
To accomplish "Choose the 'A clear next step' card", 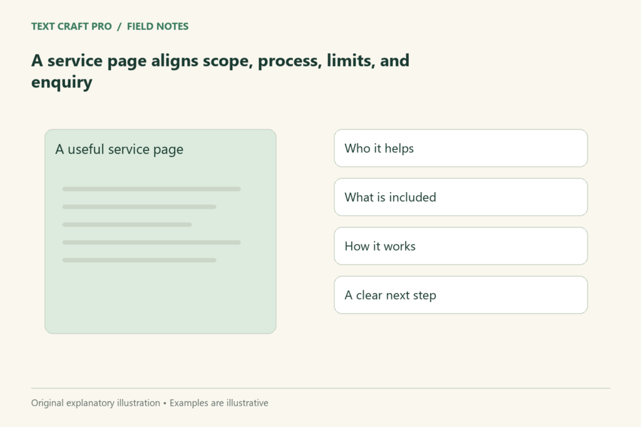I will (x=461, y=295).
